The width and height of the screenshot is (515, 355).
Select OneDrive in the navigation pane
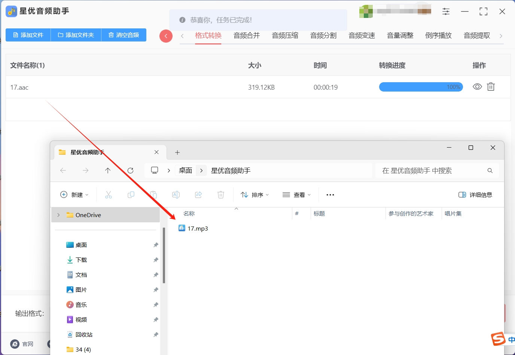106,215
